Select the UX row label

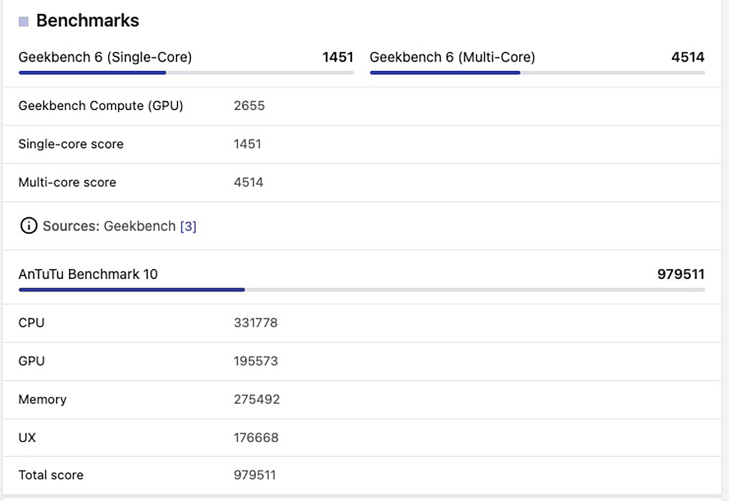pos(27,437)
